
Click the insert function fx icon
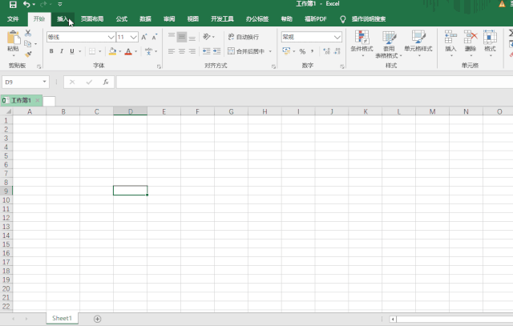pos(106,82)
